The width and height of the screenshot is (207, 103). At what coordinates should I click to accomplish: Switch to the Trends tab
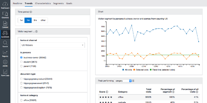[x=29, y=3]
